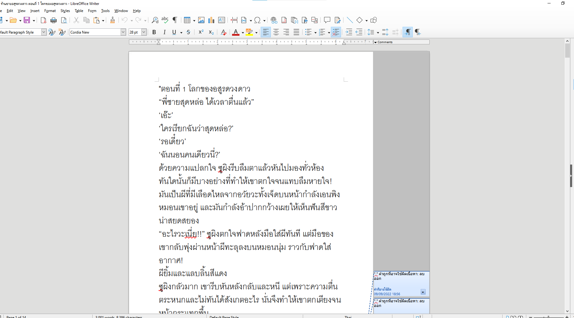
Task: Copy selection to clipboard
Action: (x=86, y=20)
